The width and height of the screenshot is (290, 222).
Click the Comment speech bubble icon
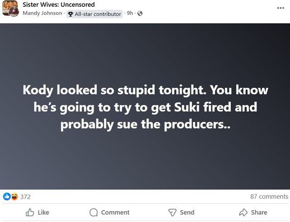(94, 212)
